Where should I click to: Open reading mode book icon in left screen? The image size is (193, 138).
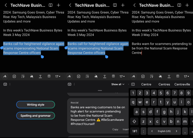click(x=51, y=5)
